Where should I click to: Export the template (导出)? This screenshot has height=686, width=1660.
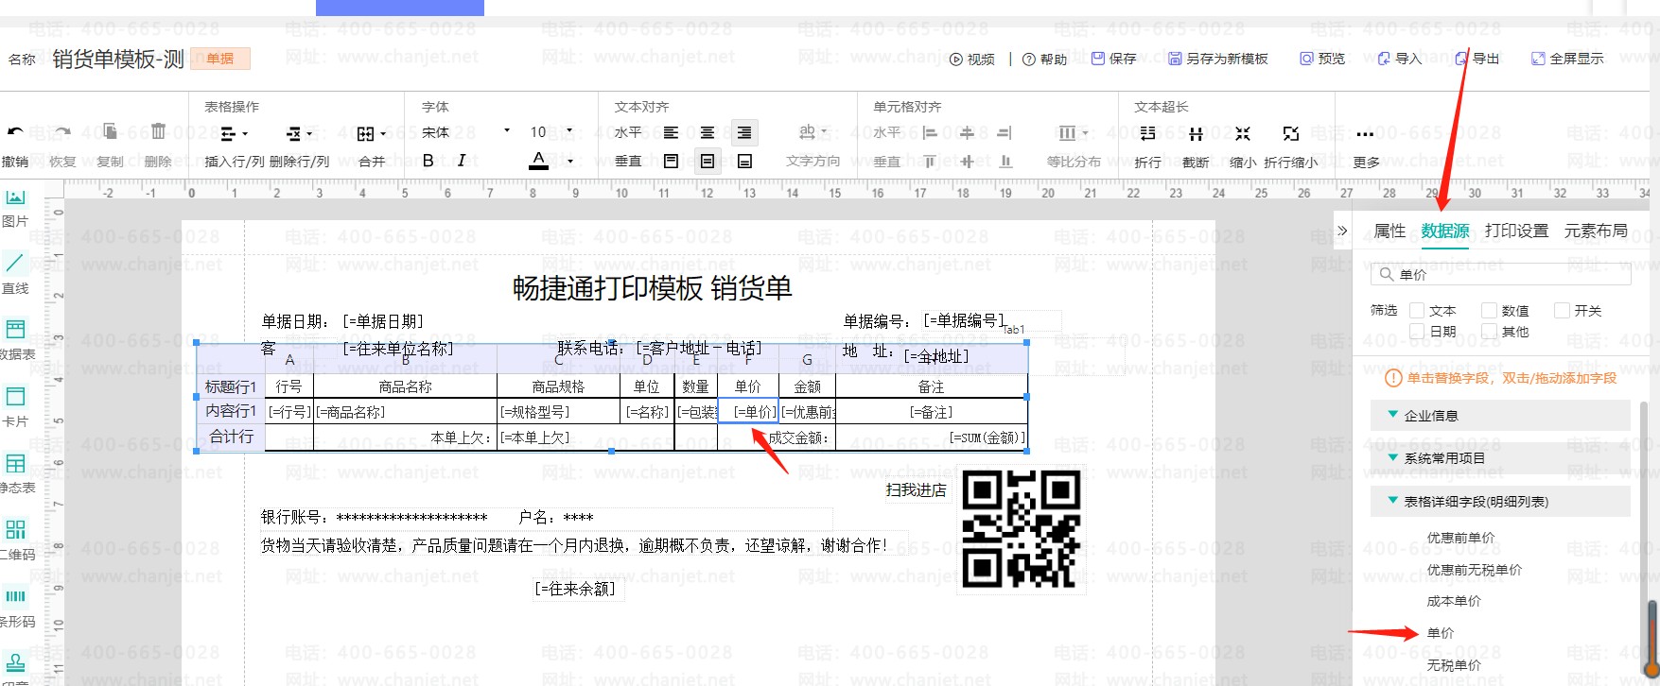(1477, 59)
